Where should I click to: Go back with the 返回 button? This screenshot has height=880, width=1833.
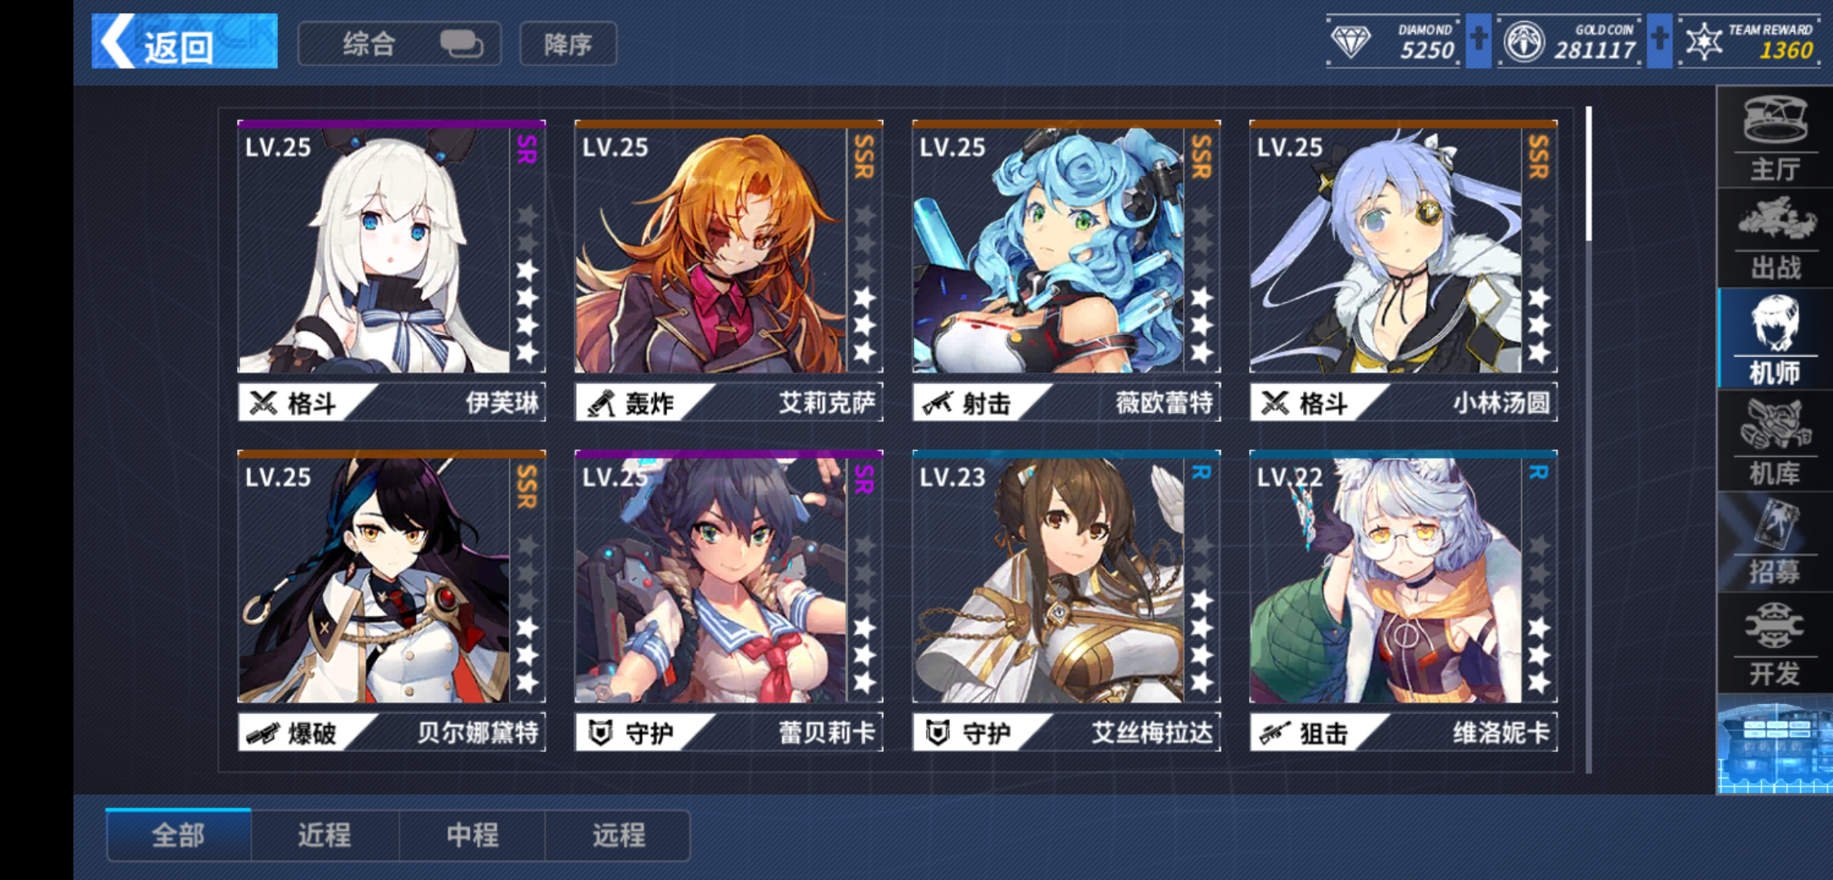click(x=185, y=41)
